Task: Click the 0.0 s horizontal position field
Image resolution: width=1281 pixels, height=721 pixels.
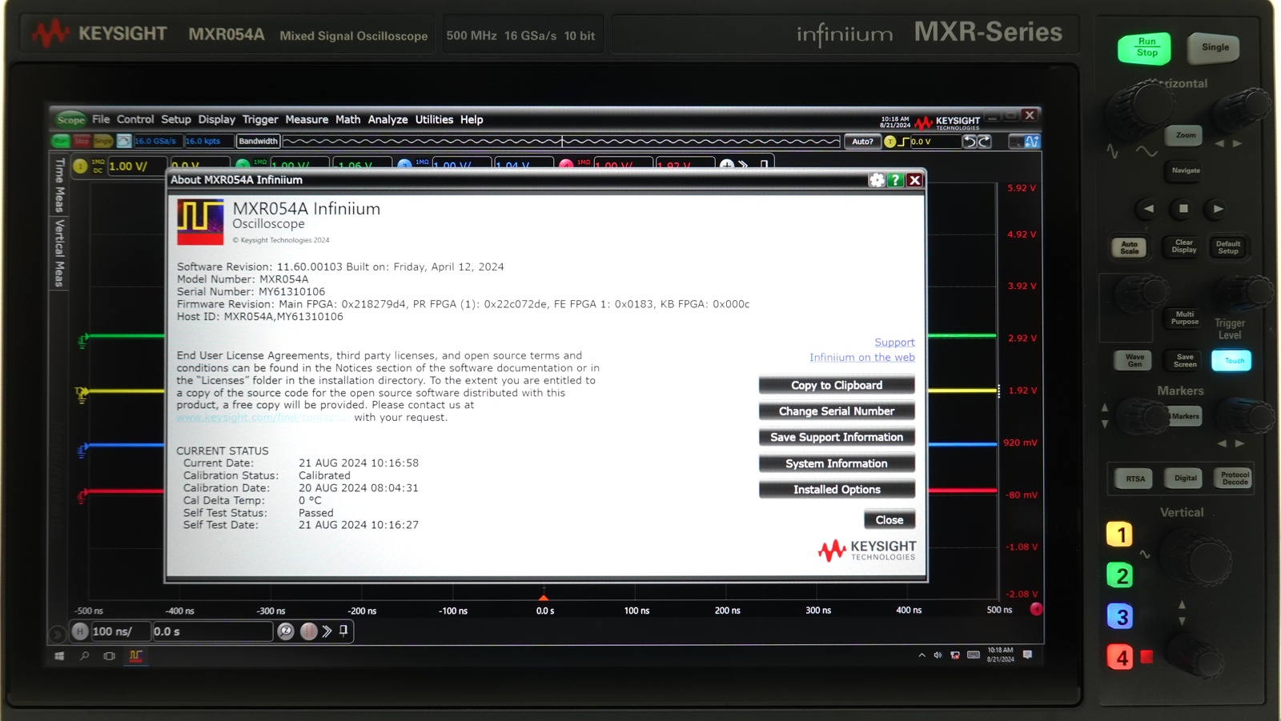Action: 212,631
